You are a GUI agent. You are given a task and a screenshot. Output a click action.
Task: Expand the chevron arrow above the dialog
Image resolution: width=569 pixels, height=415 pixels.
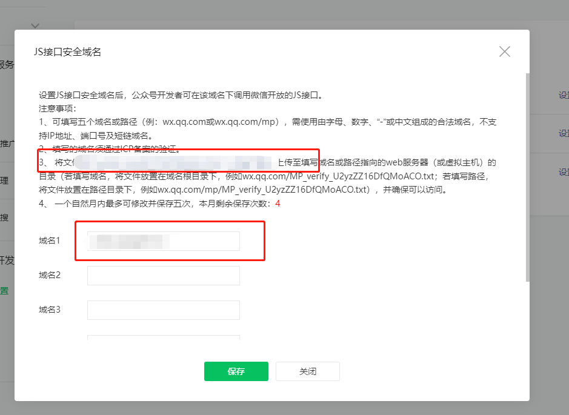35,25
